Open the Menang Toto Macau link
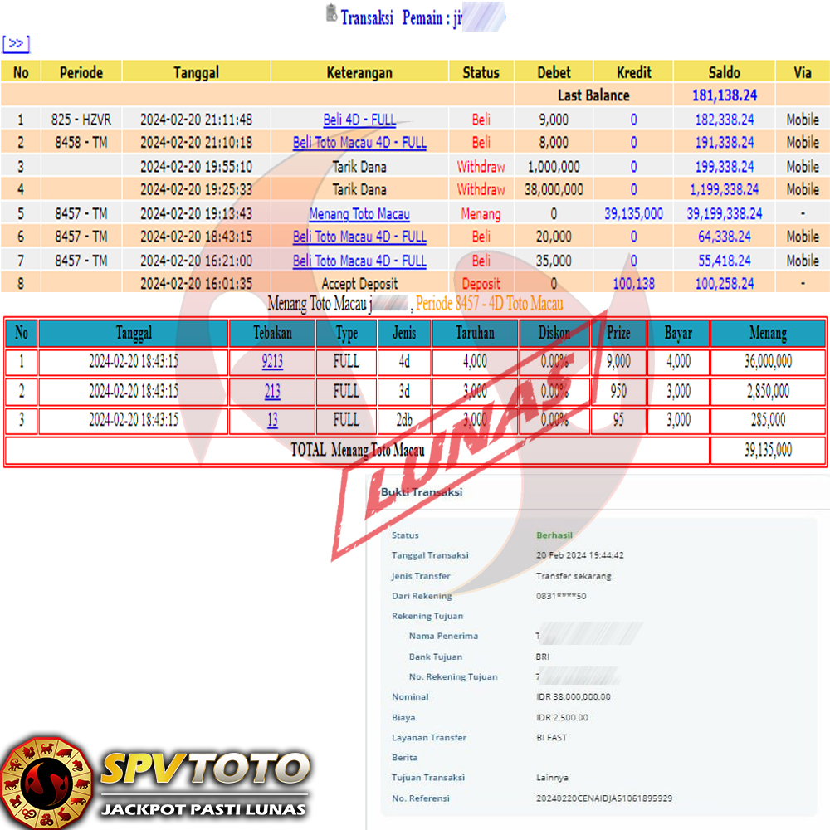Screen dimensions: 830x830 click(359, 214)
